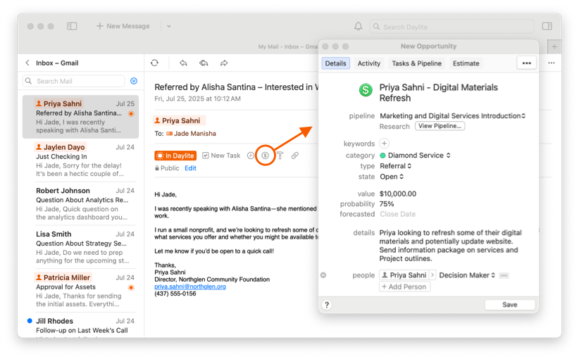Viewport: 579px width, 359px height.
Task: Select Lisa Smith strategy email
Action: click(x=80, y=247)
